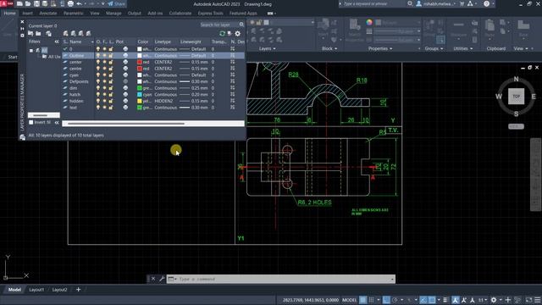Click the New Layer icon

tap(66, 34)
